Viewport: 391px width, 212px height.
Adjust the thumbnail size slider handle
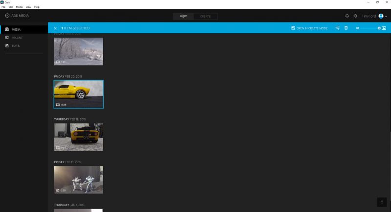(379, 28)
